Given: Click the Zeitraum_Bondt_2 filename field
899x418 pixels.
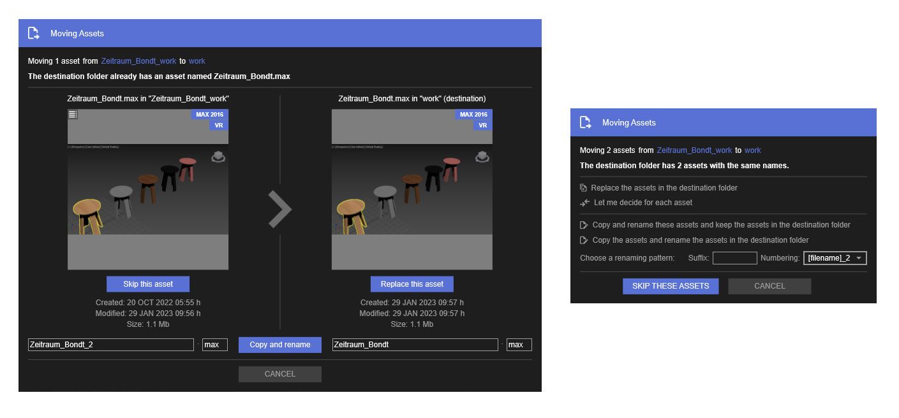Looking at the screenshot, I should click(x=110, y=345).
